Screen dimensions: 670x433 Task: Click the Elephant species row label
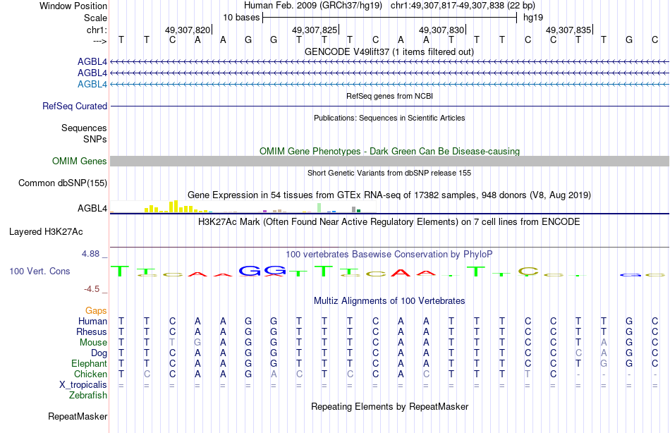[x=90, y=363]
